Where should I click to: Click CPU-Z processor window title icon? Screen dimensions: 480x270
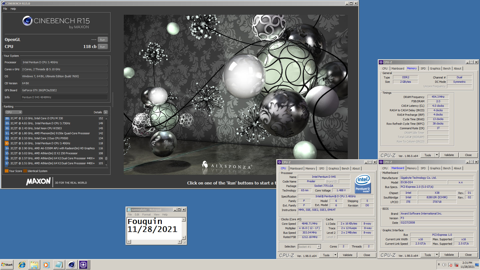coord(279,162)
